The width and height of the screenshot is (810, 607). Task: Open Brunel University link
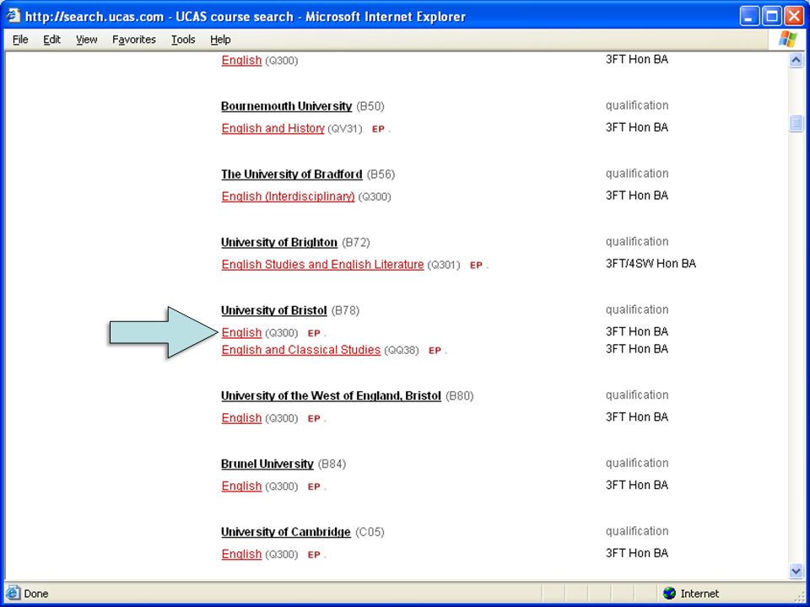tap(267, 464)
